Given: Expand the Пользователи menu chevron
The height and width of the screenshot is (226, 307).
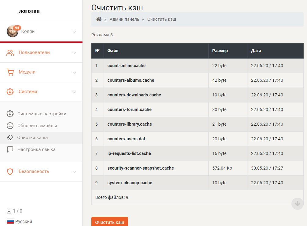Looking at the screenshot, I should click(x=74, y=53).
